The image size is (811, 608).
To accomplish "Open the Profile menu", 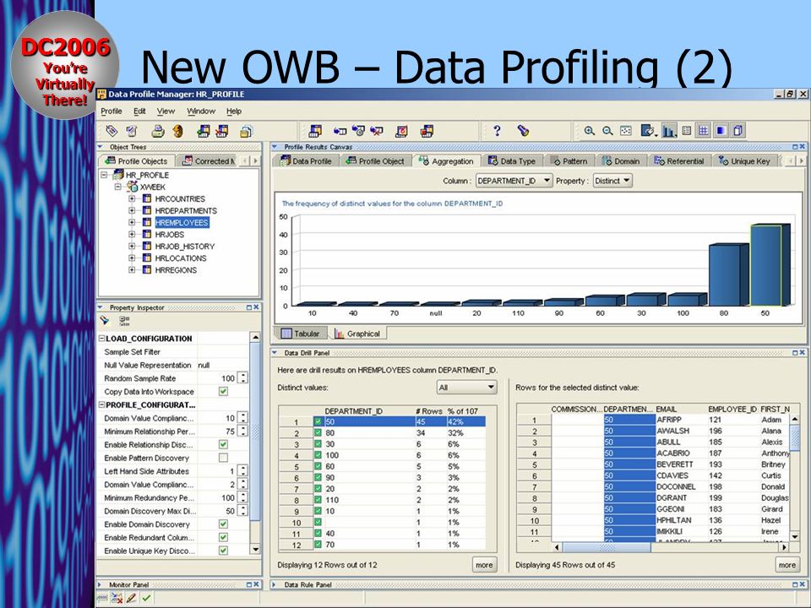I will (x=112, y=111).
